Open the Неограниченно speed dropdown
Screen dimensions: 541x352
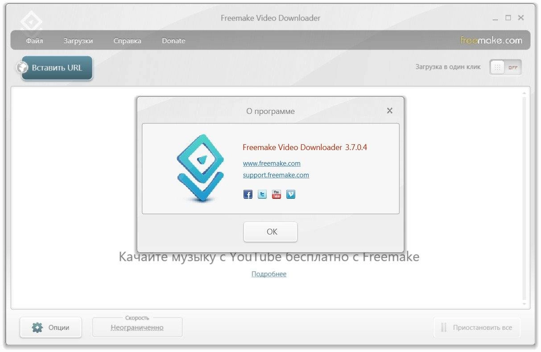coord(137,327)
